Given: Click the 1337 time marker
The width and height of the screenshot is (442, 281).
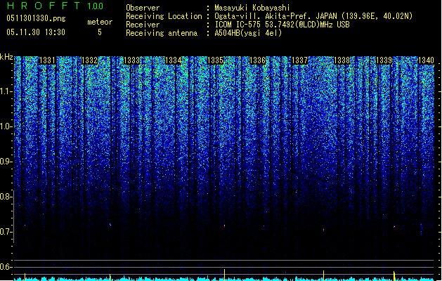Looking at the screenshot, I should (299, 60).
